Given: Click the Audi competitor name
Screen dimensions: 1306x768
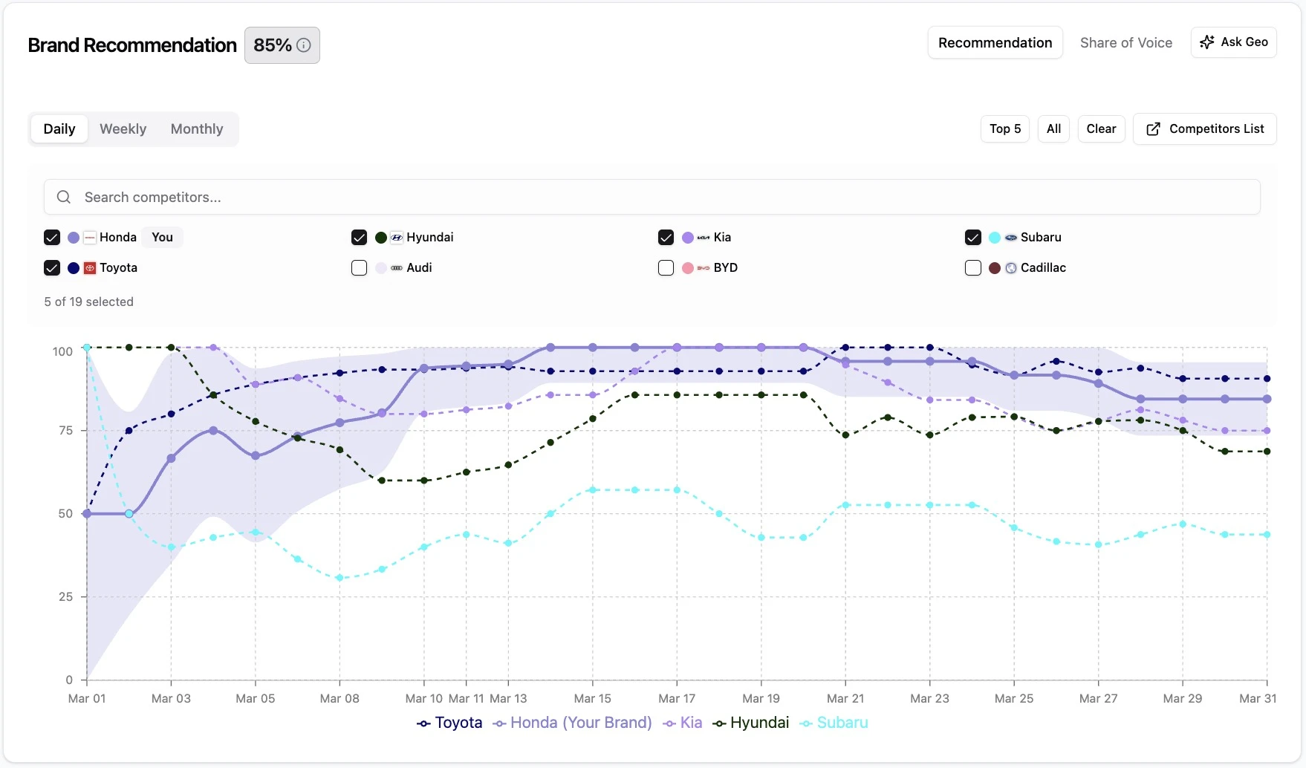Looking at the screenshot, I should [419, 268].
